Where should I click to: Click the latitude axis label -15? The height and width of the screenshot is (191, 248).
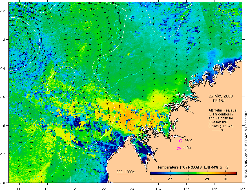click(x=3, y=97)
